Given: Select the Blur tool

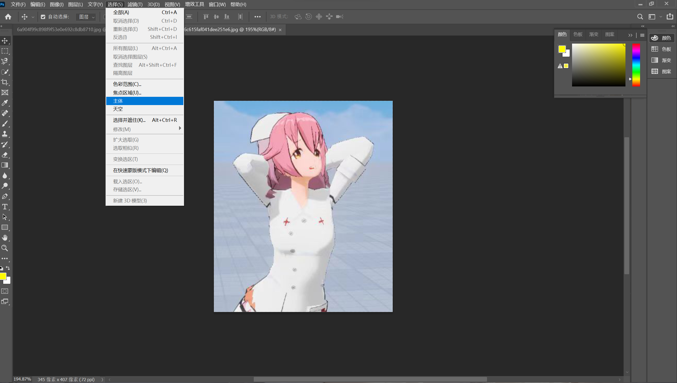Looking at the screenshot, I should pos(5,175).
